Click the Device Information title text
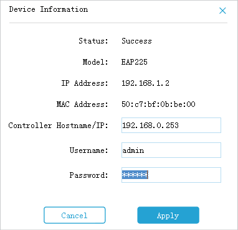 [x=49, y=9]
